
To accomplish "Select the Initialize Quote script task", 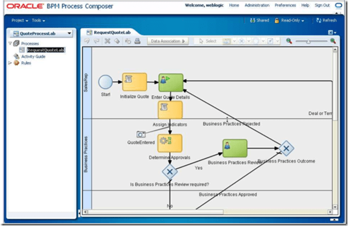I will pyautogui.click(x=134, y=82).
